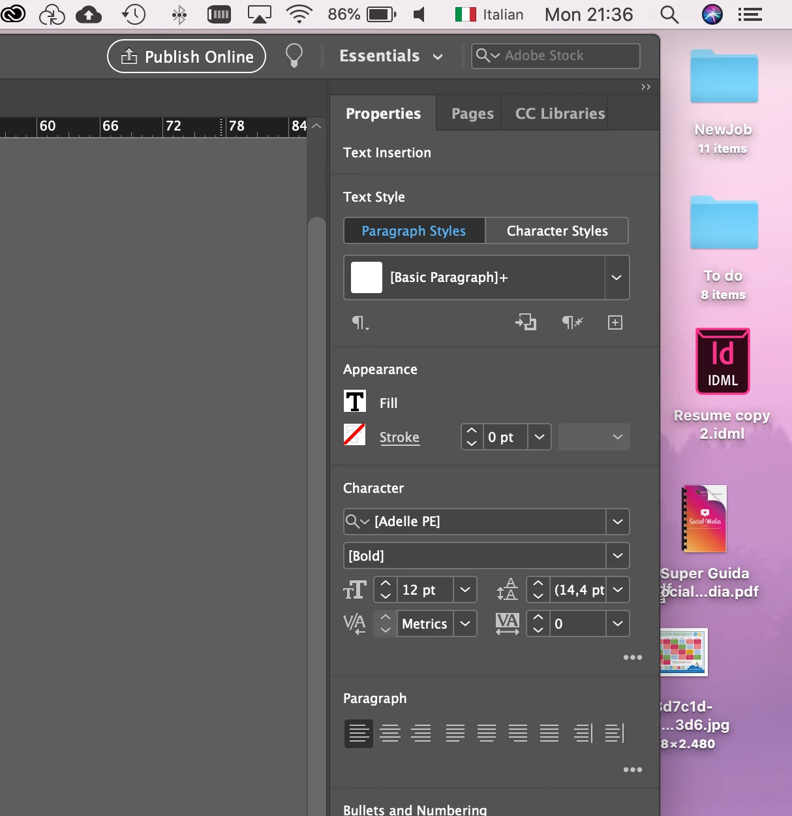The image size is (792, 816).
Task: Open the font family dropdown arrow
Action: click(x=618, y=522)
